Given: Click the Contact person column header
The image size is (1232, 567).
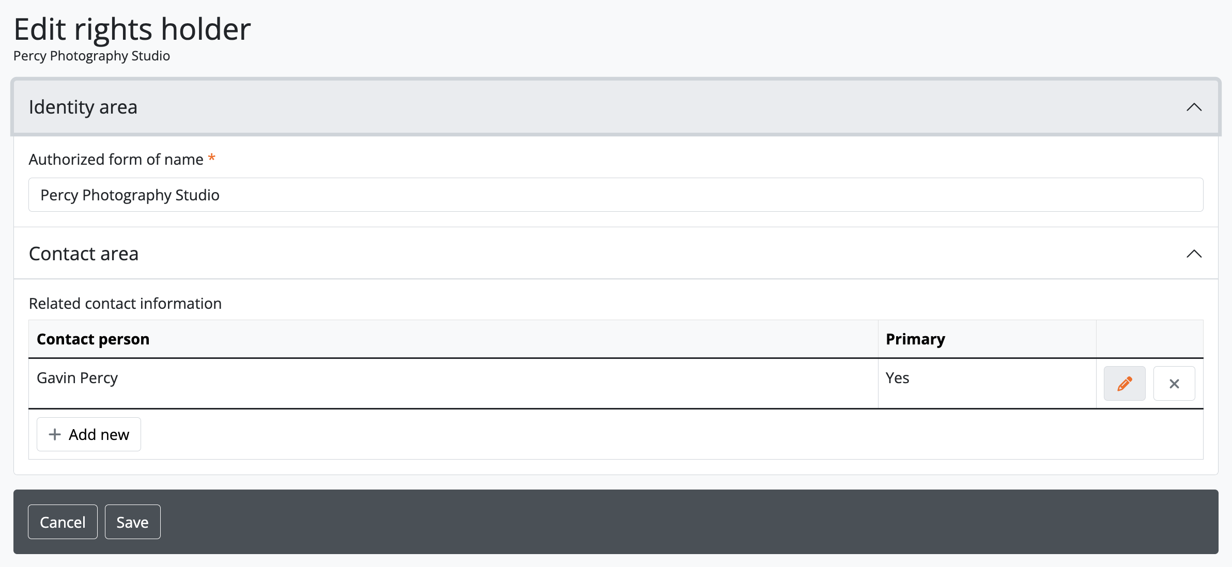Looking at the screenshot, I should (x=93, y=339).
